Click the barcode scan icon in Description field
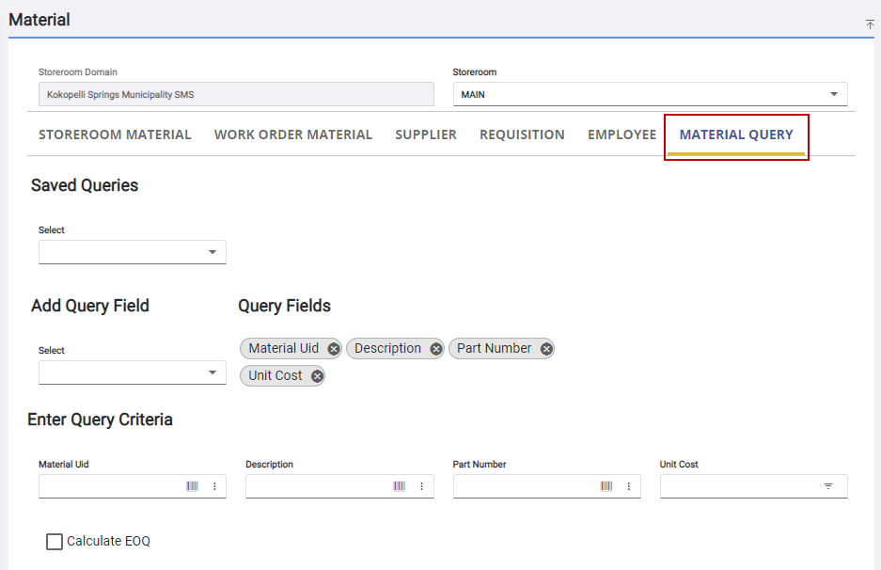 click(401, 486)
